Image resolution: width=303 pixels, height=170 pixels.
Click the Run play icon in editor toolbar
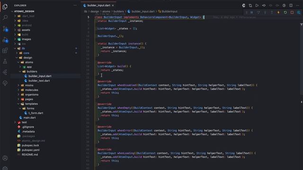click(257, 5)
